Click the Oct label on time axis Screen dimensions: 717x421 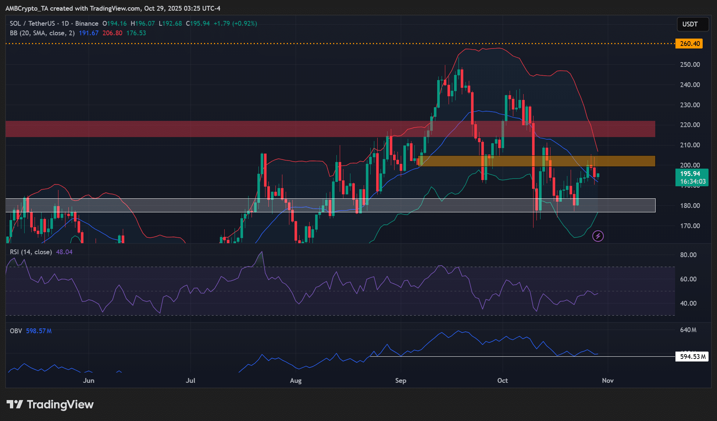point(502,381)
